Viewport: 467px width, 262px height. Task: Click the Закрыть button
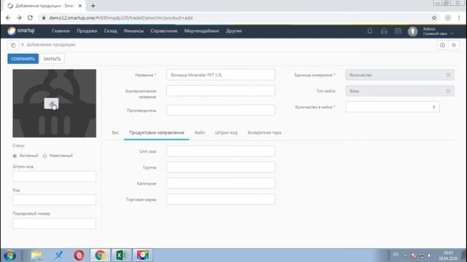click(x=52, y=59)
